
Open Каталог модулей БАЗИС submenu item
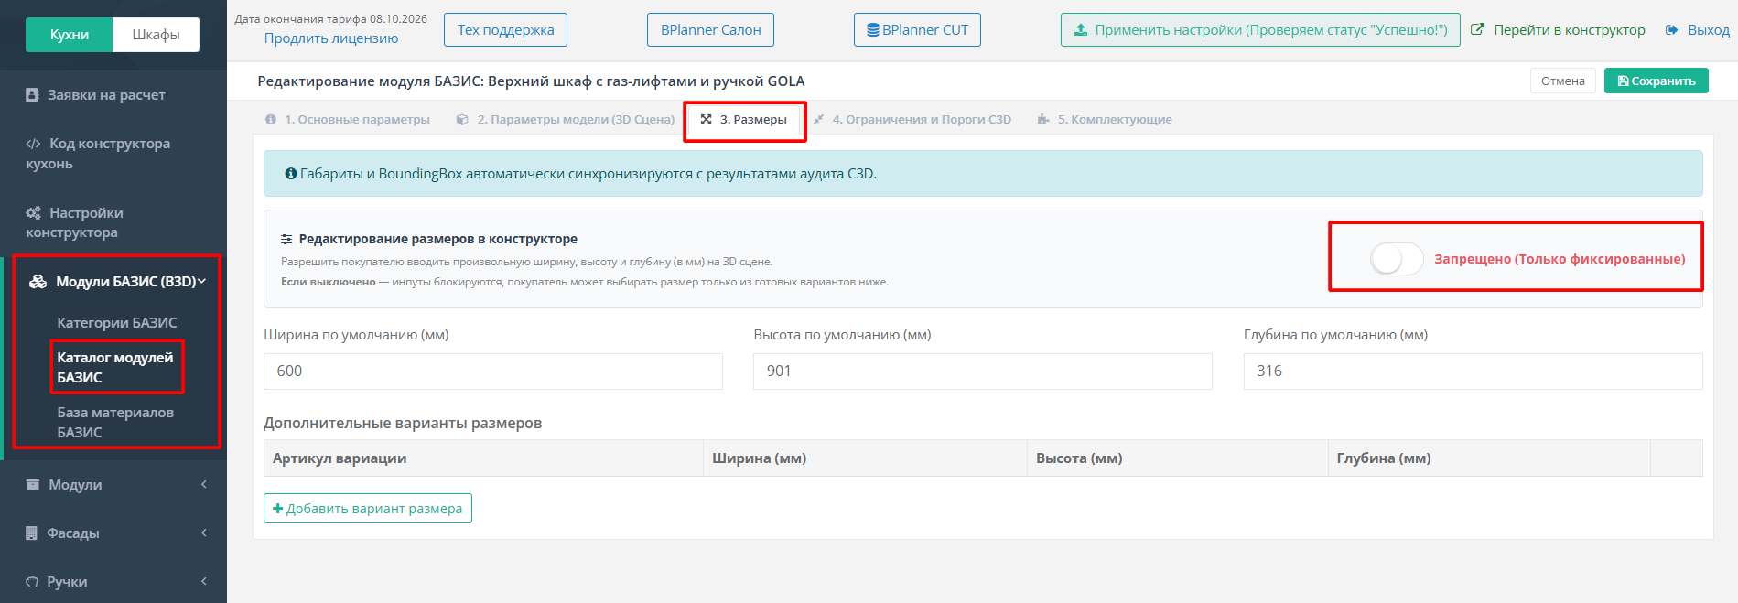click(115, 367)
